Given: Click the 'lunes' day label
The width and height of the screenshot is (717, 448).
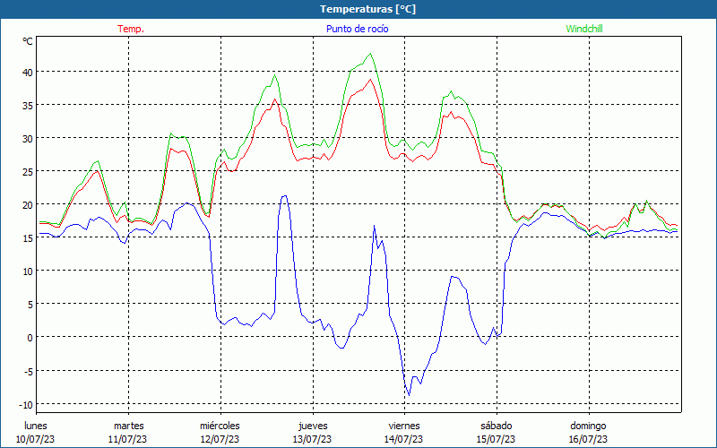Looking at the screenshot, I should click(36, 426).
